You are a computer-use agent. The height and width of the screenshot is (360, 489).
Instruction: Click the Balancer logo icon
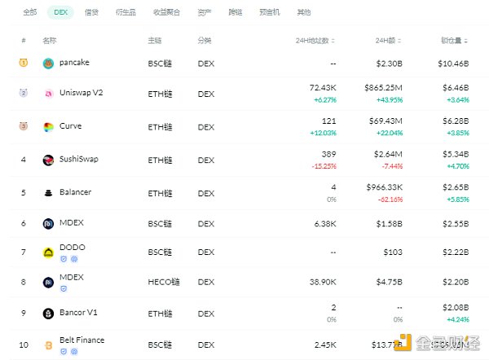48,193
